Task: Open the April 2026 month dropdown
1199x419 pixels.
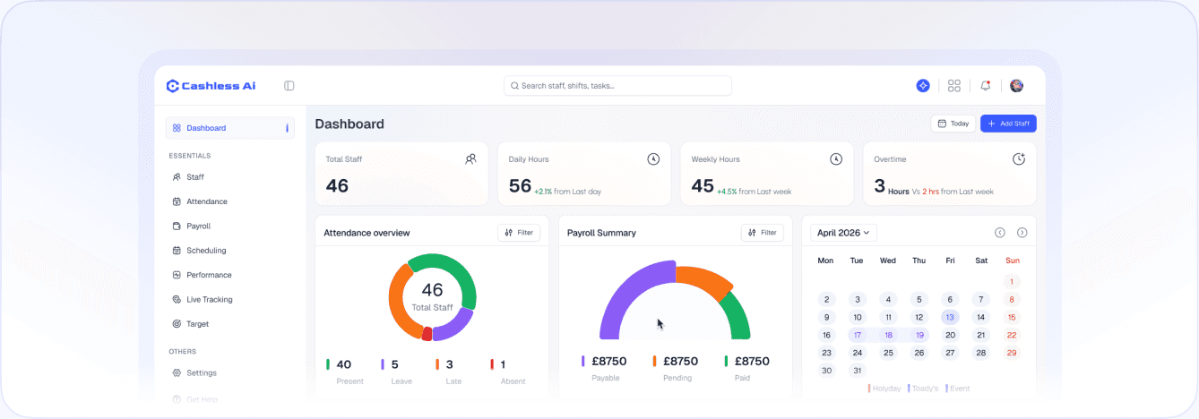Action: [x=844, y=233]
